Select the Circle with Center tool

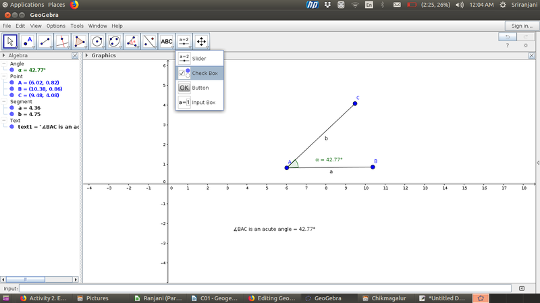(97, 41)
